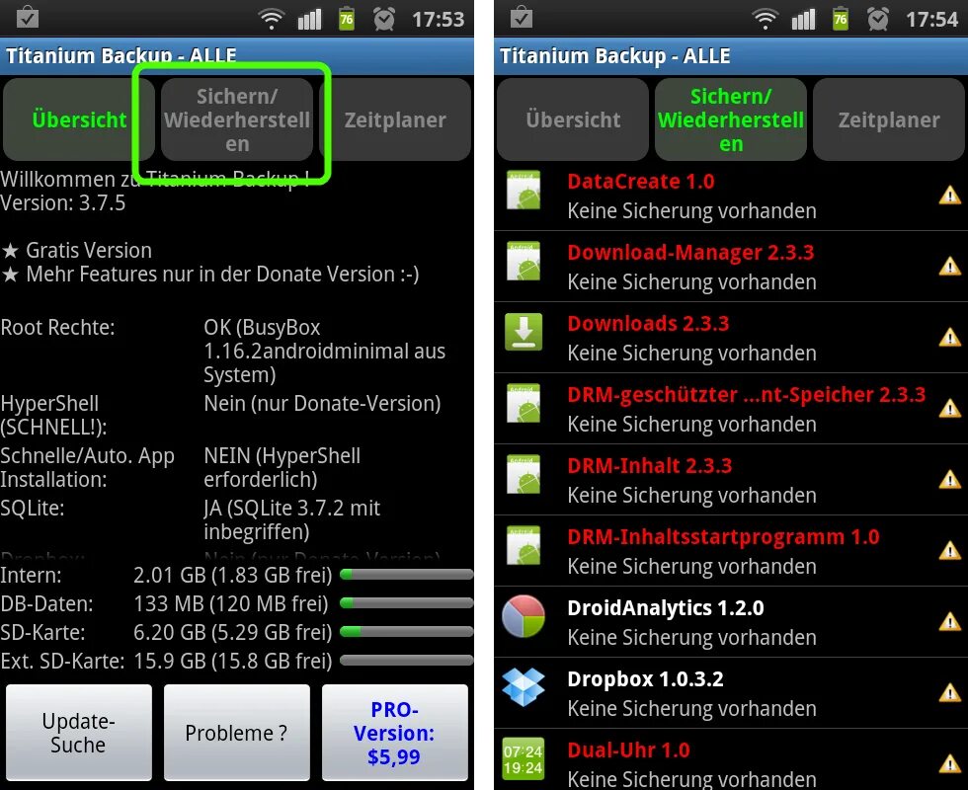This screenshot has height=790, width=968.
Task: Tap the Ext. SD-Karte usage bar
Action: point(406,661)
